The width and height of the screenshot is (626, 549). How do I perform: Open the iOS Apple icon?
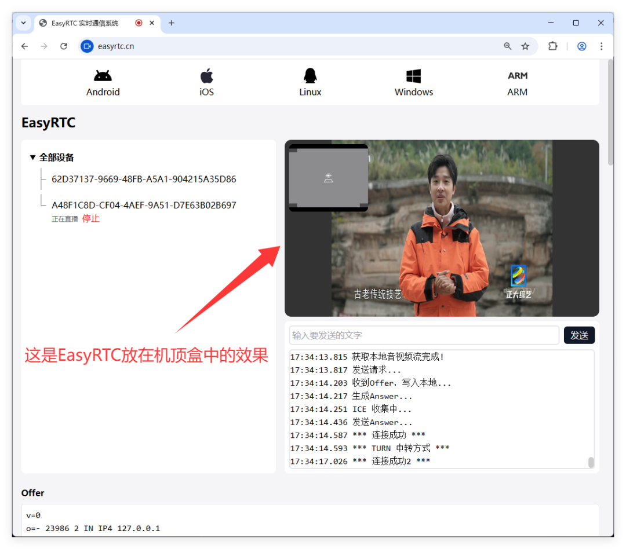206,75
